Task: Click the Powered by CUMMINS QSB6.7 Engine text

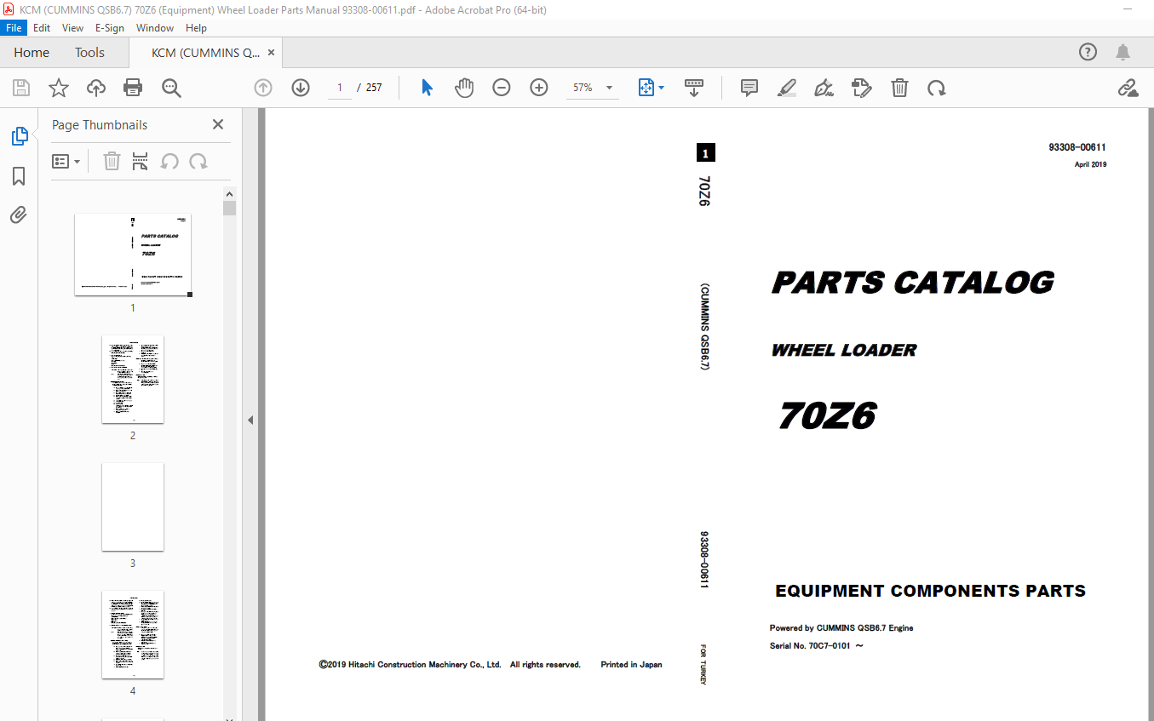Action: [841, 628]
